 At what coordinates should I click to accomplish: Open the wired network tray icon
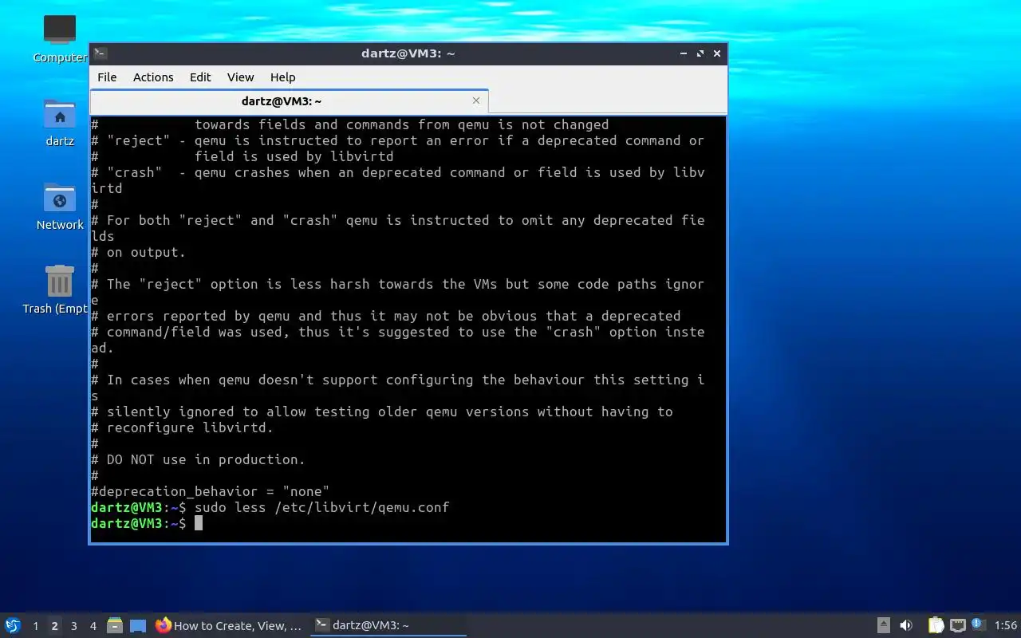tap(957, 625)
